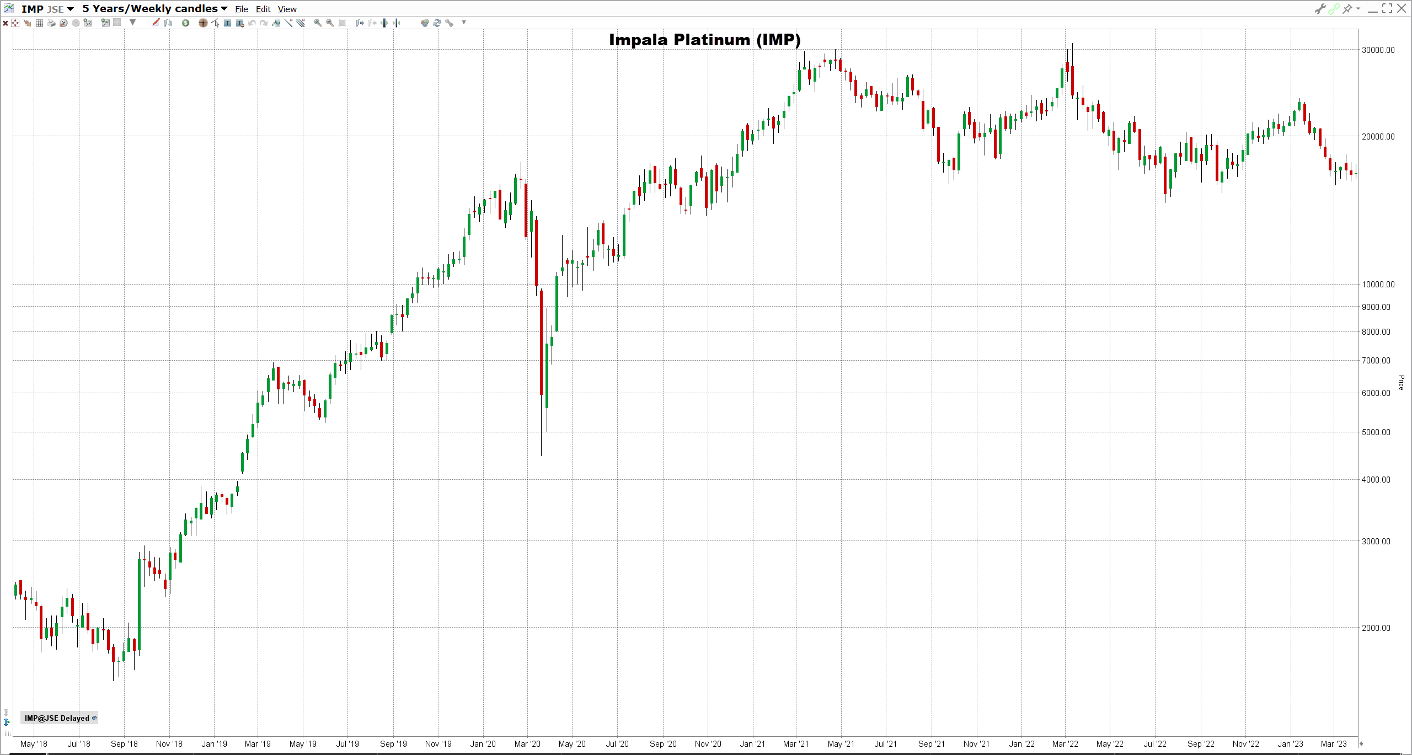Click the small globe icon beside Delayed
Image resolution: width=1412 pixels, height=755 pixels.
click(94, 718)
